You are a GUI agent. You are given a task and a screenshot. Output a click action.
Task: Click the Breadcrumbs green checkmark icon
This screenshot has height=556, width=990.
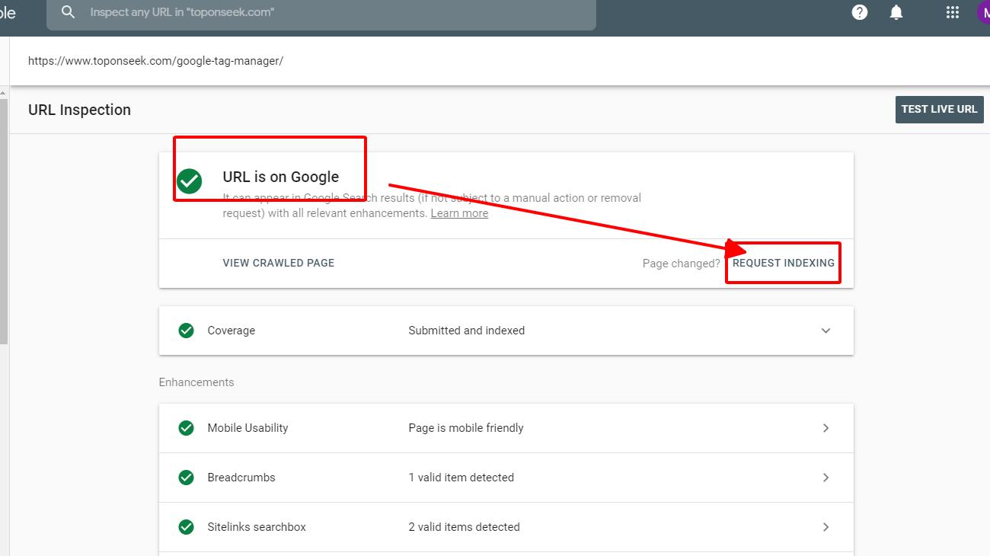pyautogui.click(x=186, y=478)
